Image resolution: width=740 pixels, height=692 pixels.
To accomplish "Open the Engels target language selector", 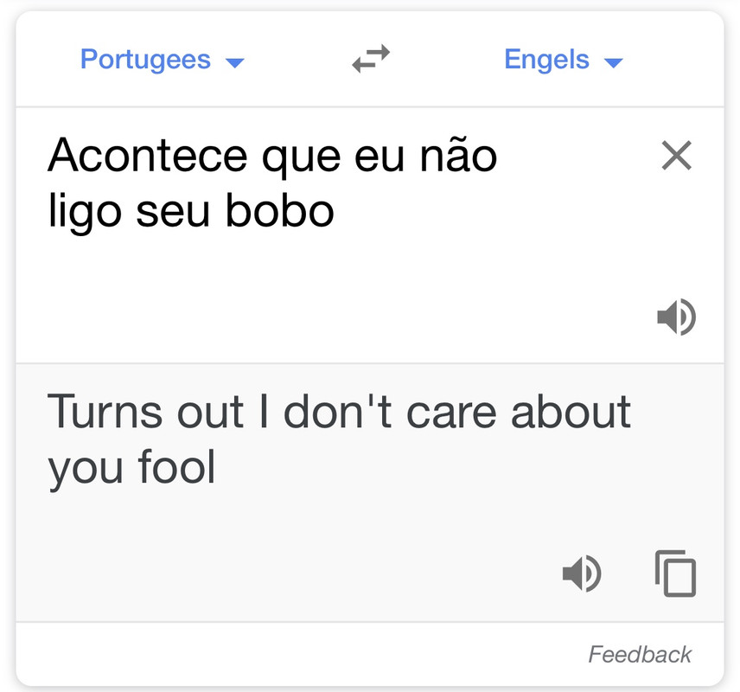I will 564,60.
